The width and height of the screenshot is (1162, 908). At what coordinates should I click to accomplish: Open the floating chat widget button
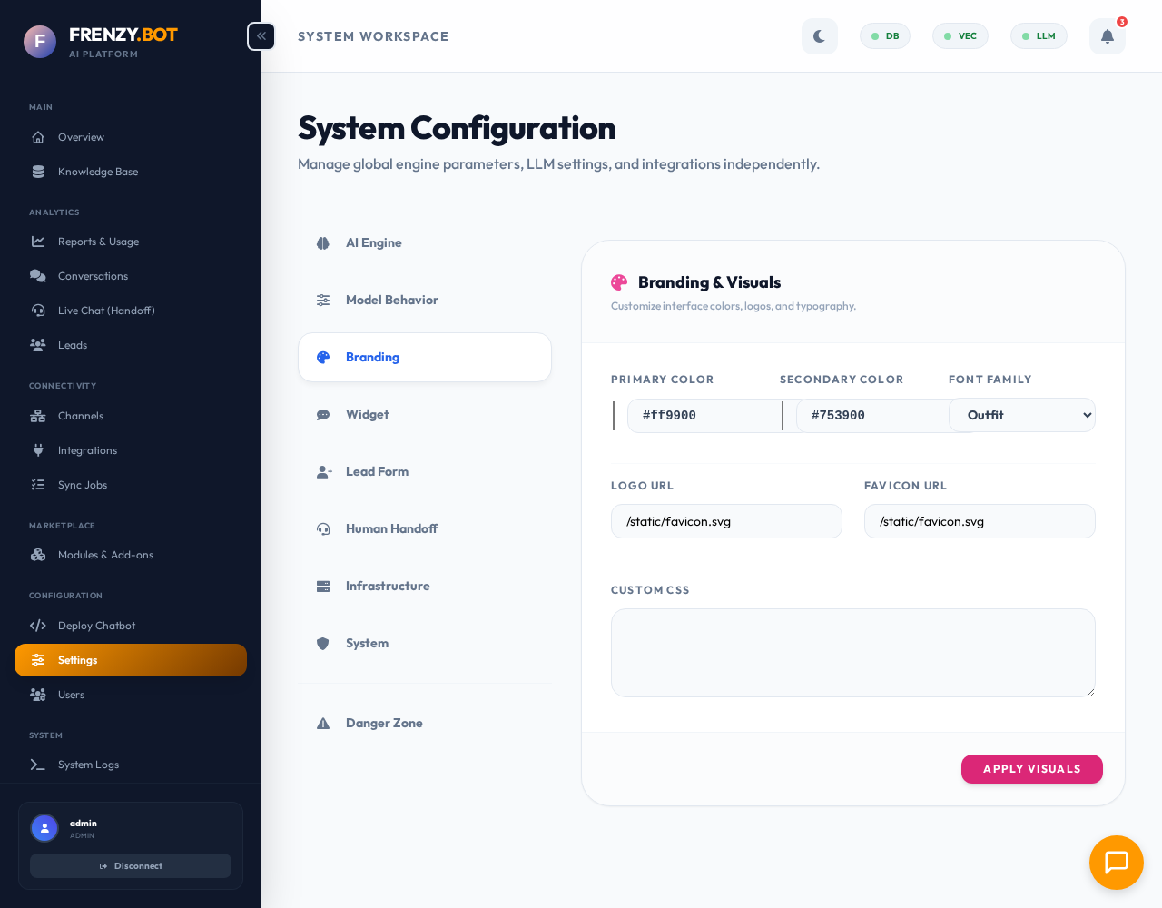point(1116,862)
